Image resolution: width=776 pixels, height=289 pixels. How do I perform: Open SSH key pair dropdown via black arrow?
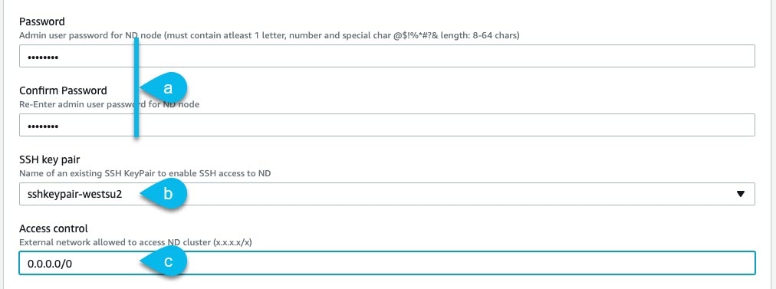pyautogui.click(x=741, y=194)
